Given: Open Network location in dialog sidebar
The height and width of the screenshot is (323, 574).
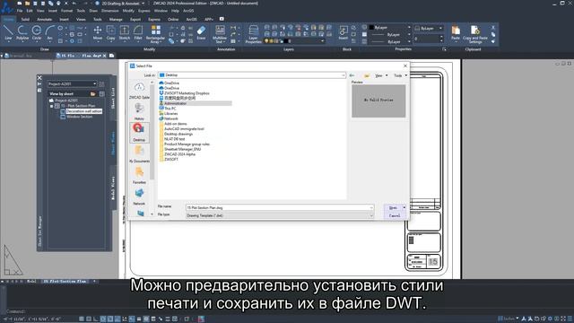Looking at the screenshot, I should 139,196.
